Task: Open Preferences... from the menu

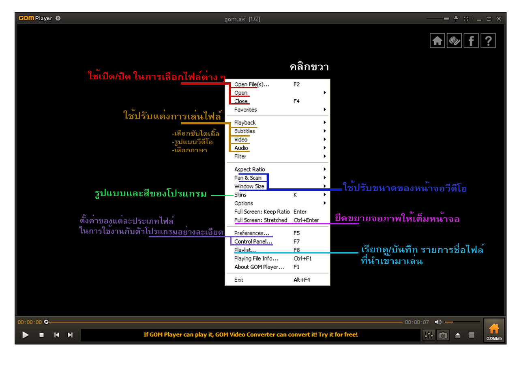Action: pos(277,233)
